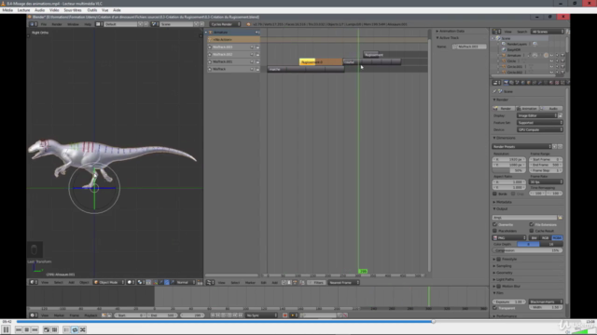Open VLC Média menu
597x335 pixels.
coord(7,10)
